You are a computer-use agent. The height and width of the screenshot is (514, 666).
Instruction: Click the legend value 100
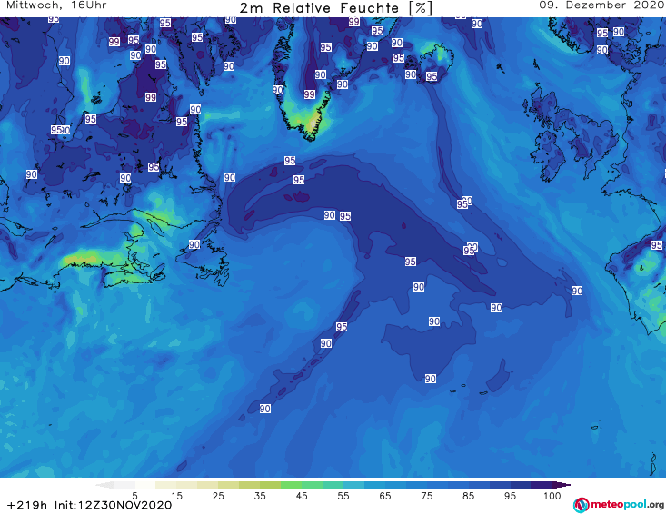pyautogui.click(x=552, y=495)
